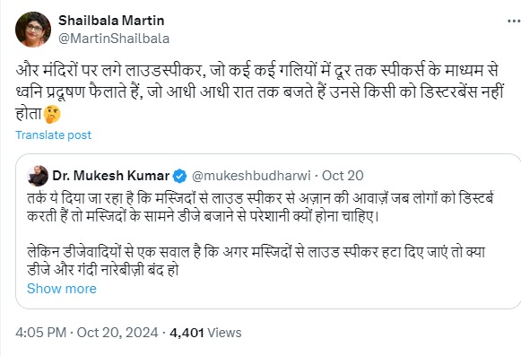Open the three-dot more options menu
This screenshot has height=356, width=521.
pos(514,22)
